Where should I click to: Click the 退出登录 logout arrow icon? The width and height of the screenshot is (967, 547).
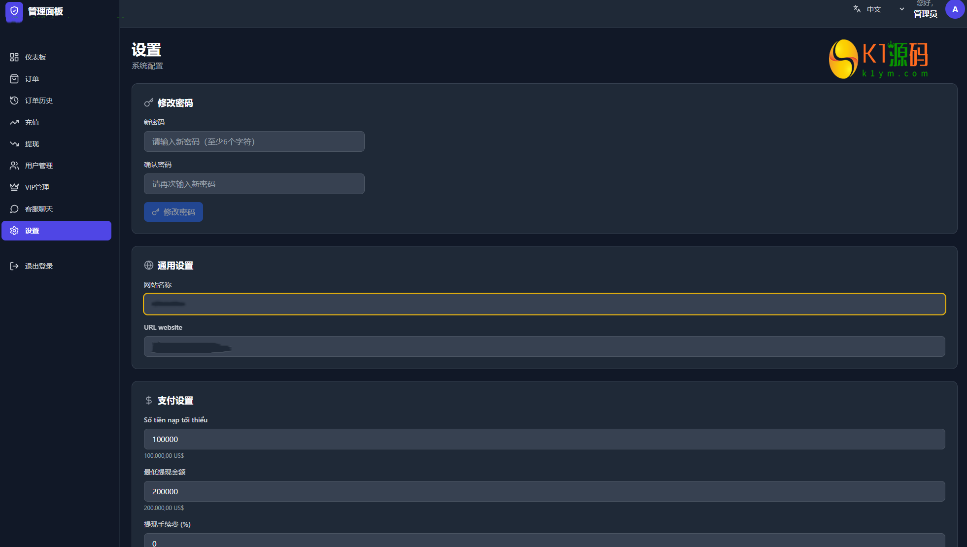[14, 266]
